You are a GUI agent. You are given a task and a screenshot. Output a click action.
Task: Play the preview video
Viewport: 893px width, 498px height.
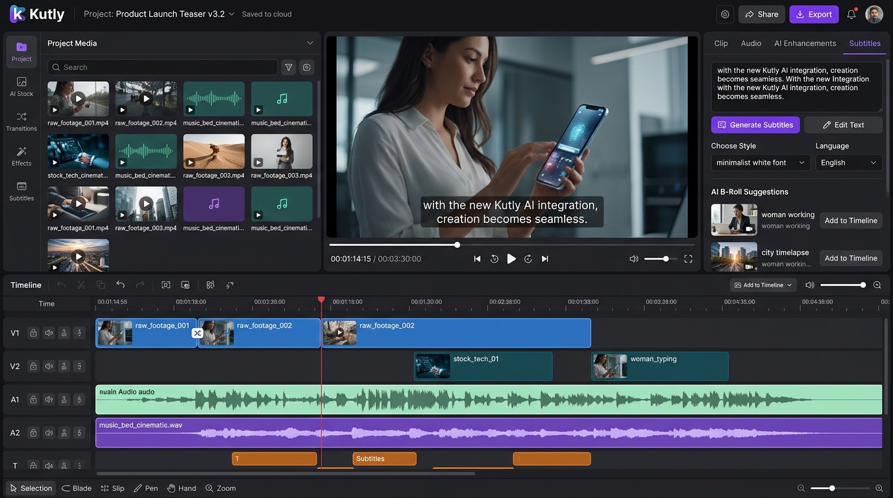coord(511,259)
